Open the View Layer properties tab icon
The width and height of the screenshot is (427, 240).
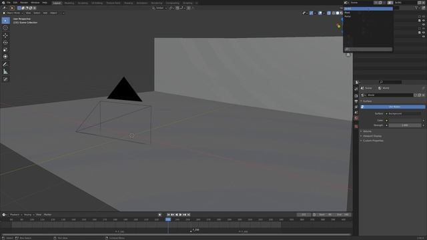click(x=356, y=107)
